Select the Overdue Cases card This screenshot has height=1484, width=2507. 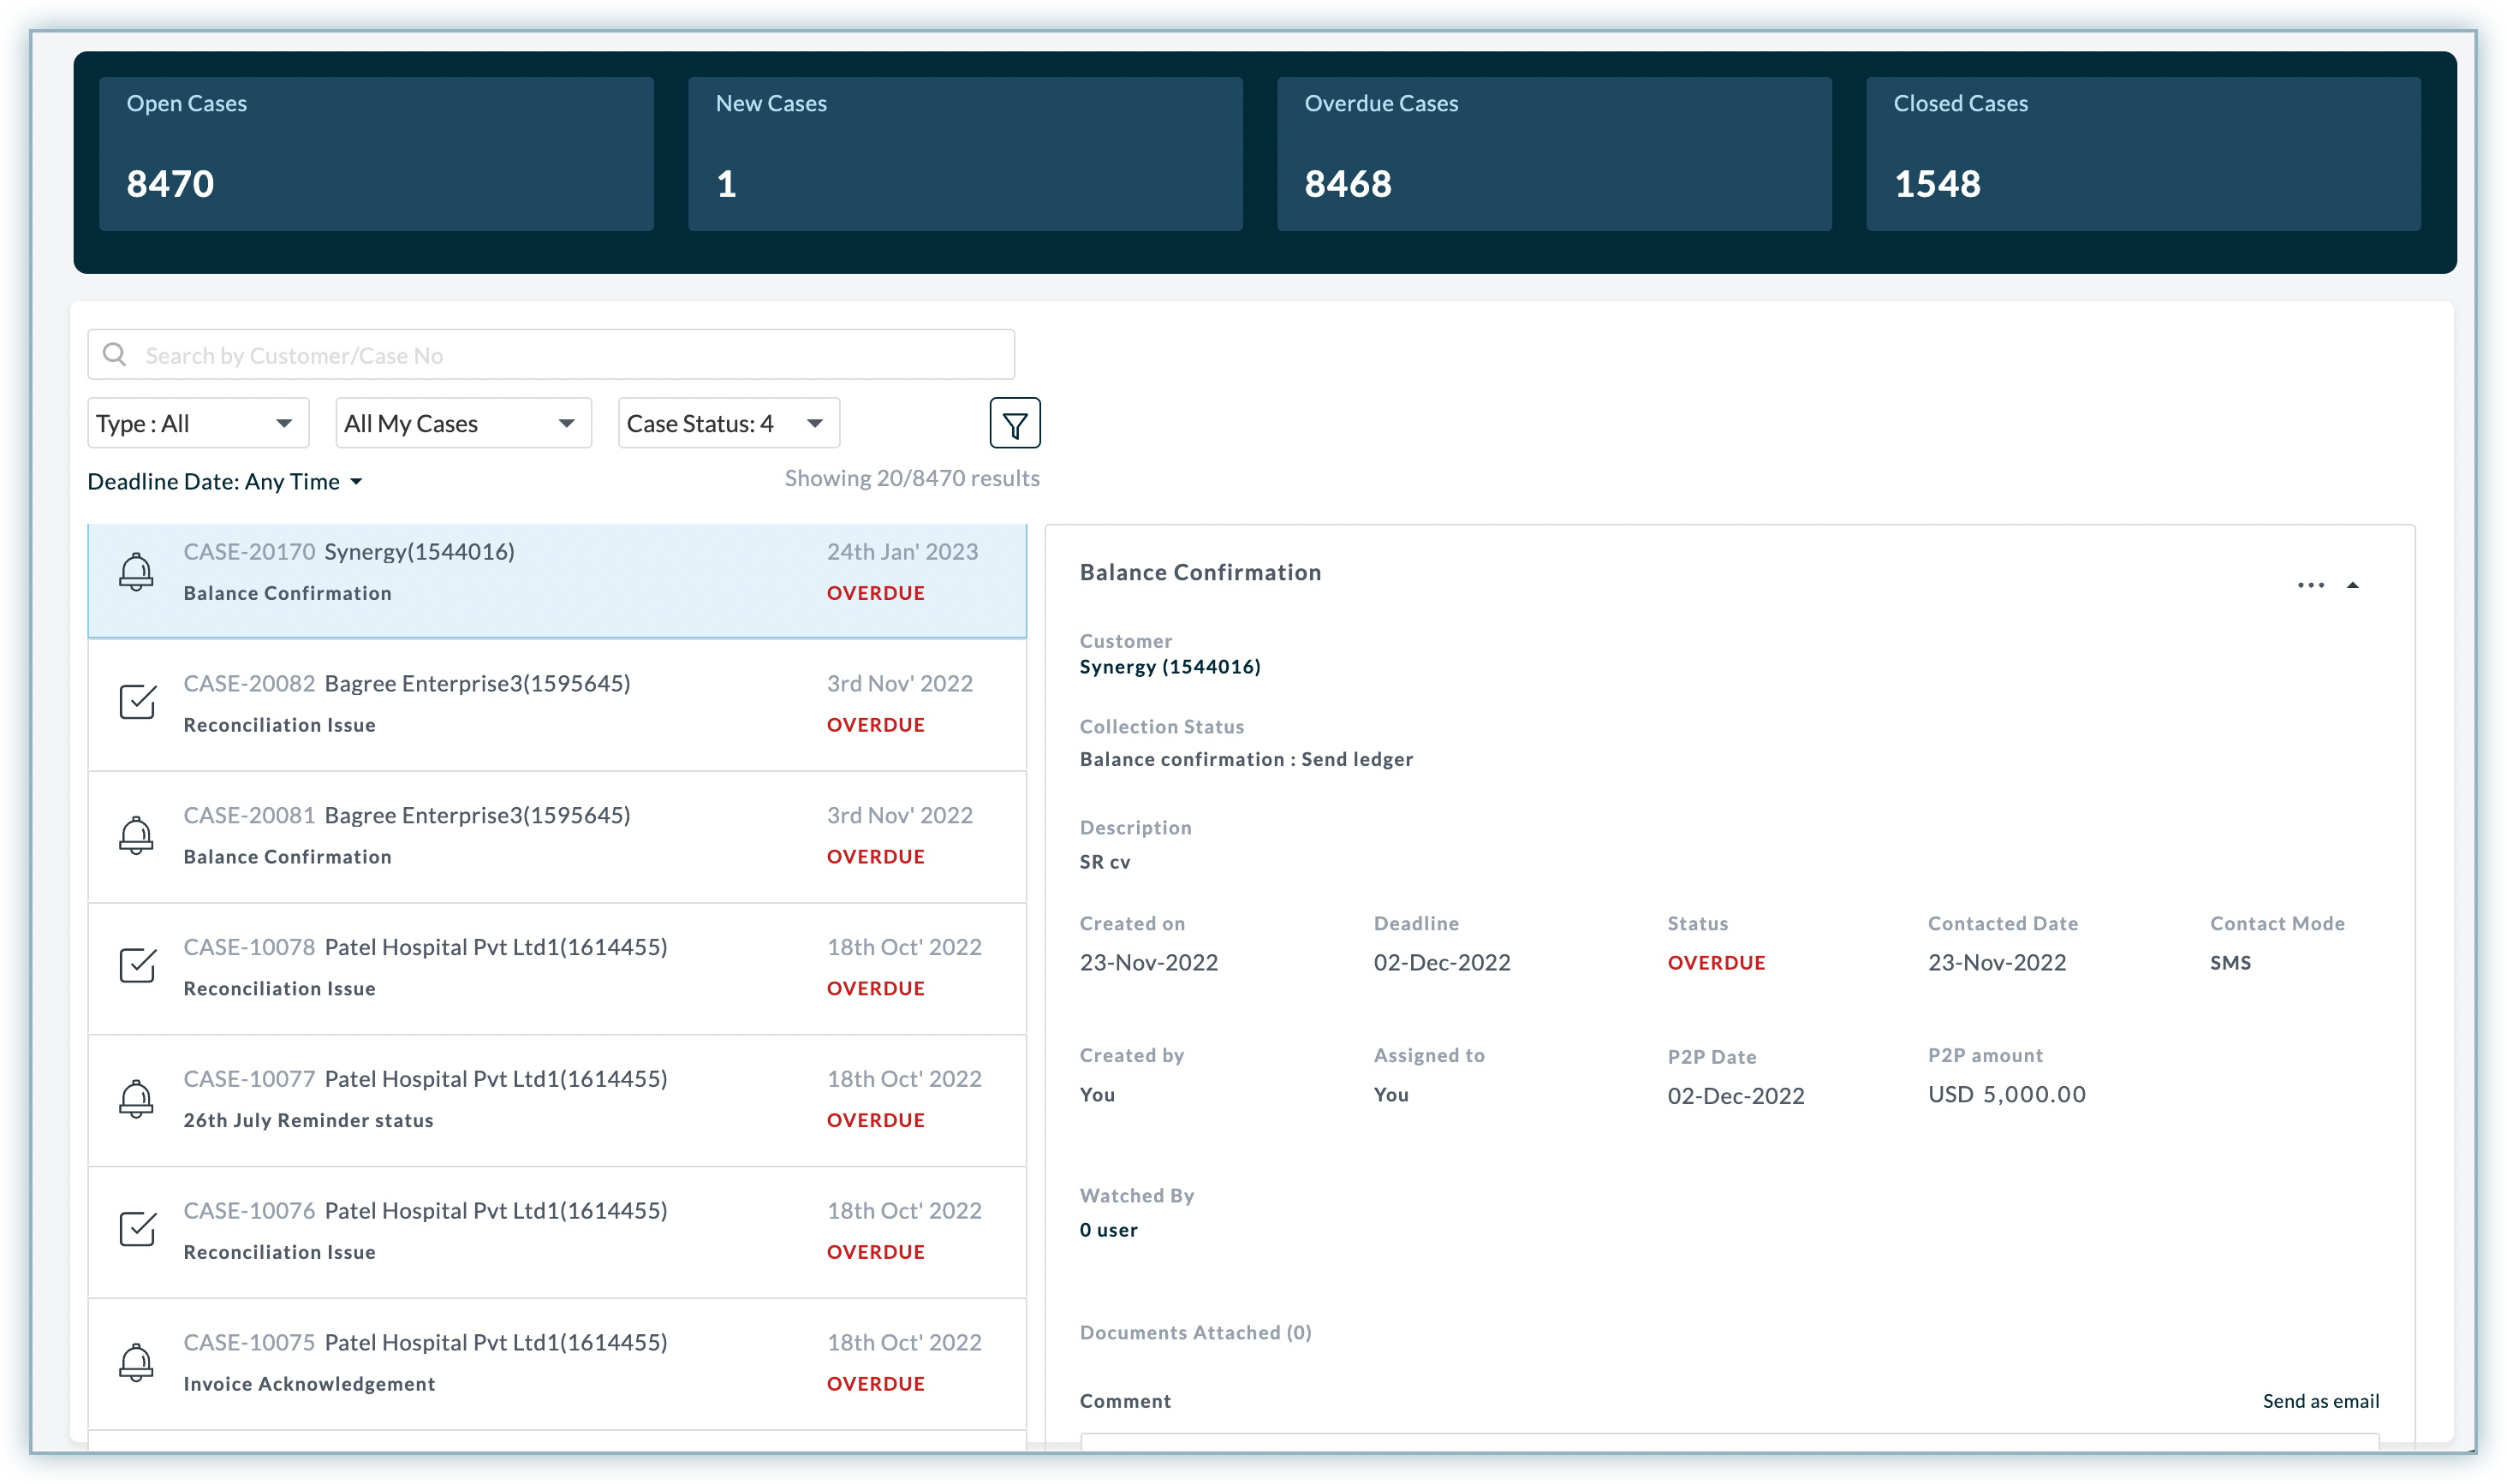tap(1554, 154)
